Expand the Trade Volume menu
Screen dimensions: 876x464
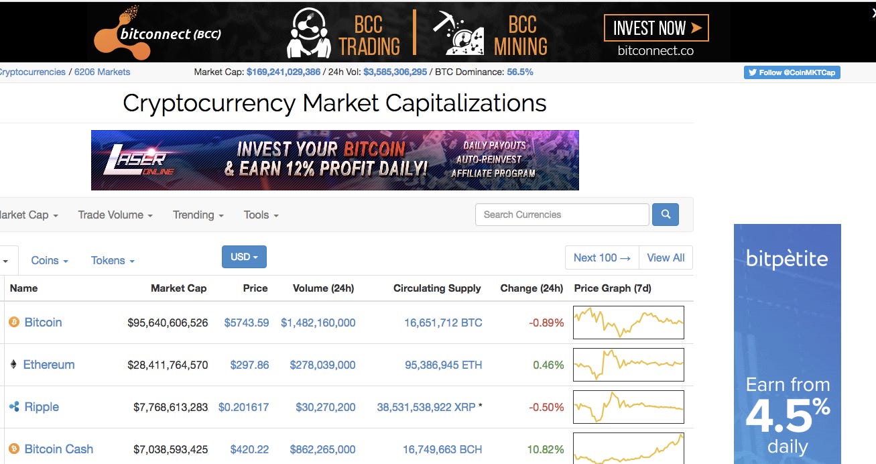point(115,215)
